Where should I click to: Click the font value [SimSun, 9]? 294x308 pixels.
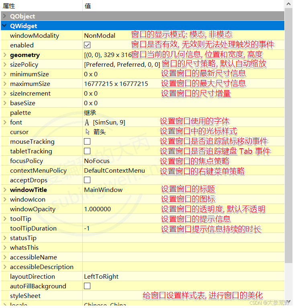(109, 122)
